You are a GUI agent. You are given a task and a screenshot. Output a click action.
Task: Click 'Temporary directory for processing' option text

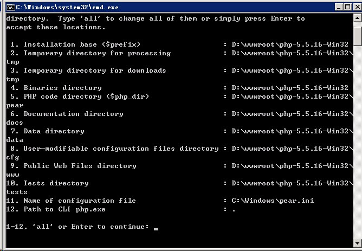(x=97, y=53)
